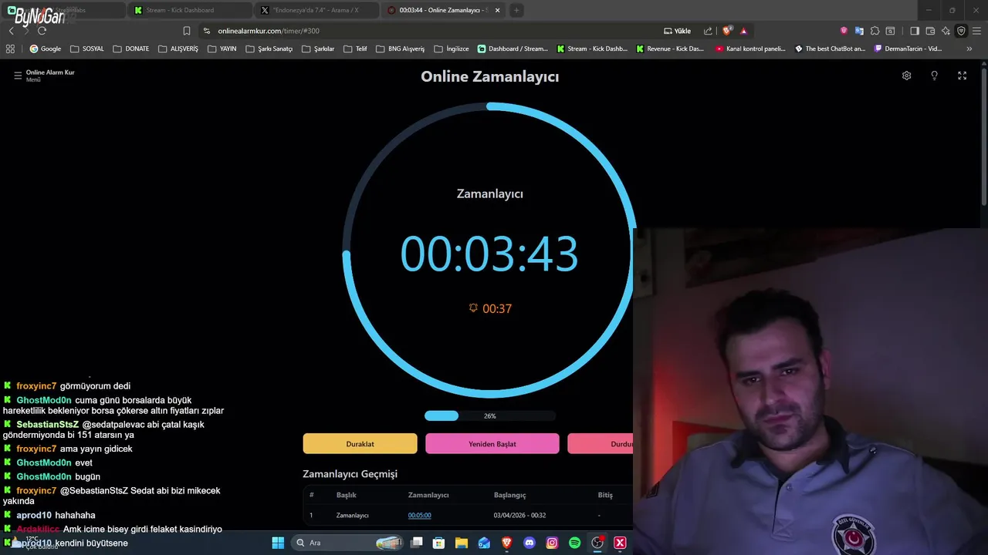The width and height of the screenshot is (988, 555).
Task: Open the Google bookmark
Action: click(x=45, y=49)
